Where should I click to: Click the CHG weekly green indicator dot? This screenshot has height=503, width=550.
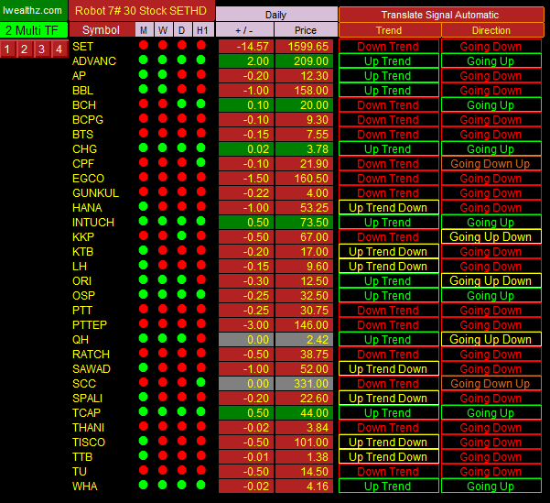[x=163, y=148]
